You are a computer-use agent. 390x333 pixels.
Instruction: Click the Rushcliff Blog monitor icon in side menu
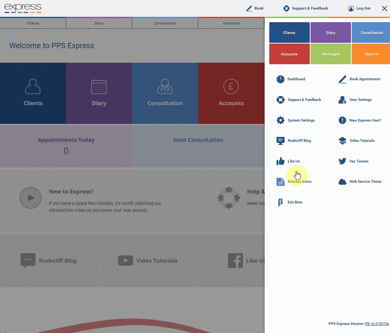pyautogui.click(x=280, y=141)
